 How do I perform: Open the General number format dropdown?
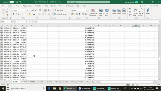click(x=86, y=10)
